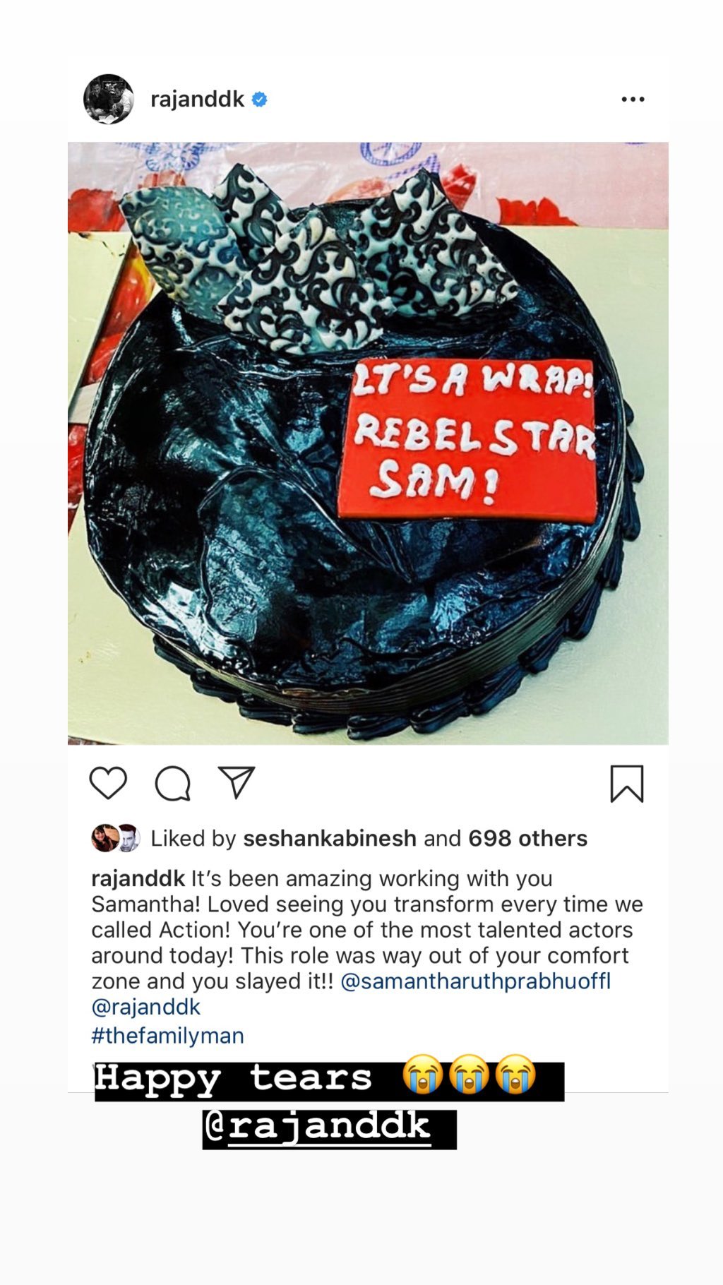Viewport: 723px width, 1285px height.
Task: Tap the @rajanddk story mention sticker
Action: (329, 1128)
